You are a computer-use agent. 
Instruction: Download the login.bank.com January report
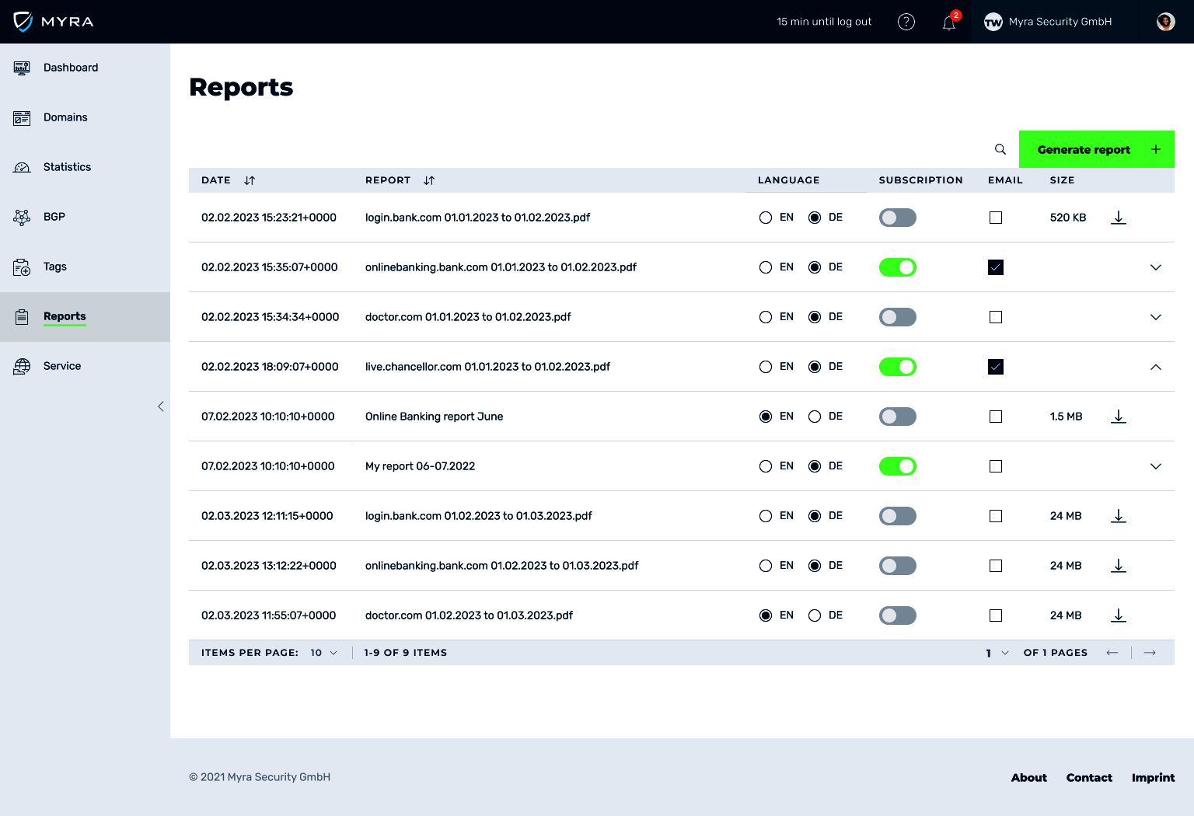tap(1119, 218)
